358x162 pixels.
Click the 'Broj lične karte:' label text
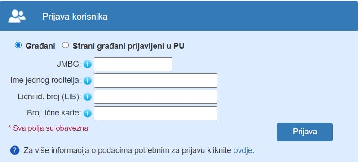pos(54,113)
